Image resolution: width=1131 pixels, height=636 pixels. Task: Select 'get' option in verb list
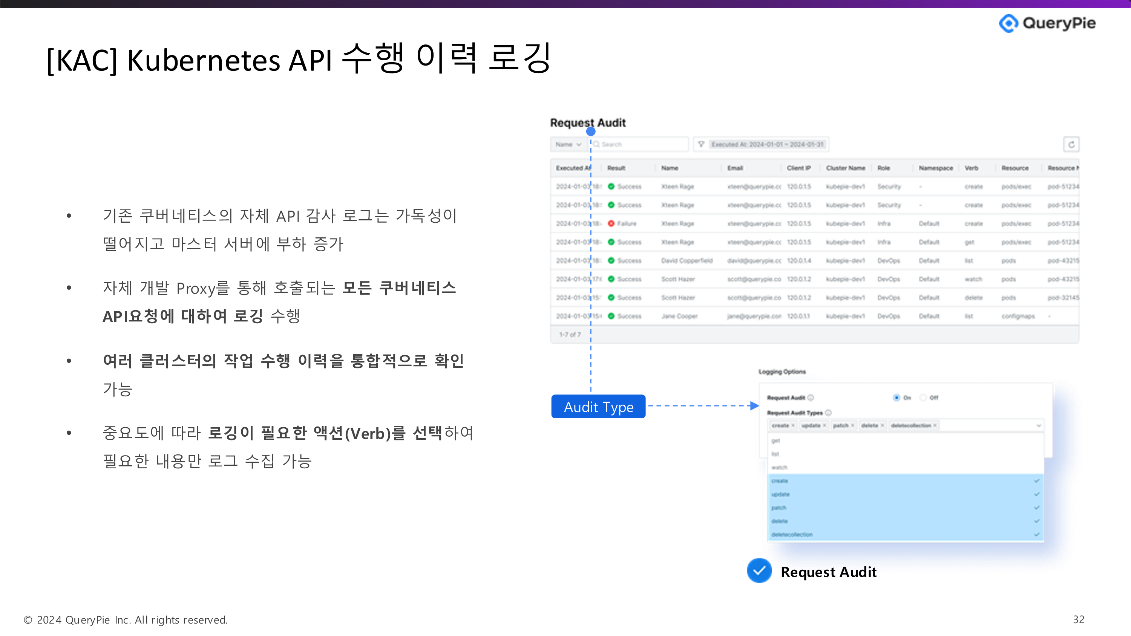776,441
